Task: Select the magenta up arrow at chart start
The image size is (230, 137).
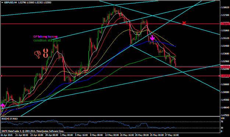Action: click(x=3, y=106)
